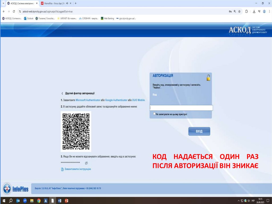Screen dimensions: 272x204
Task: Switch to the АСКОД browser tab
Action: (x=22, y=3)
